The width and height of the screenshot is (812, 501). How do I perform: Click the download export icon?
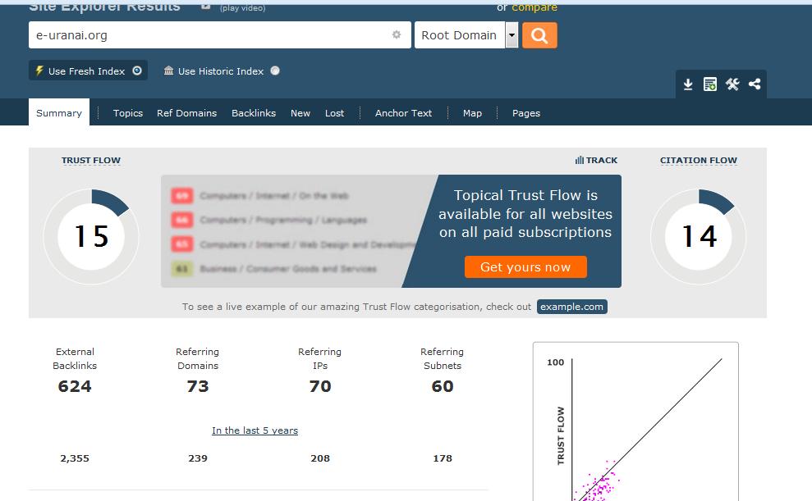click(688, 84)
